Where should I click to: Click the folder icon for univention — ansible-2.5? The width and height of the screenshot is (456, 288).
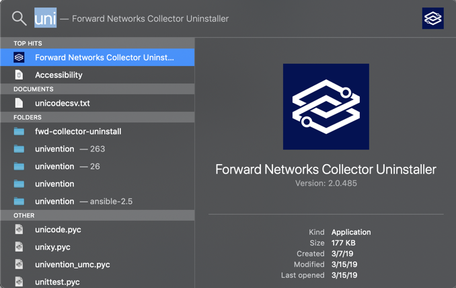(19, 201)
